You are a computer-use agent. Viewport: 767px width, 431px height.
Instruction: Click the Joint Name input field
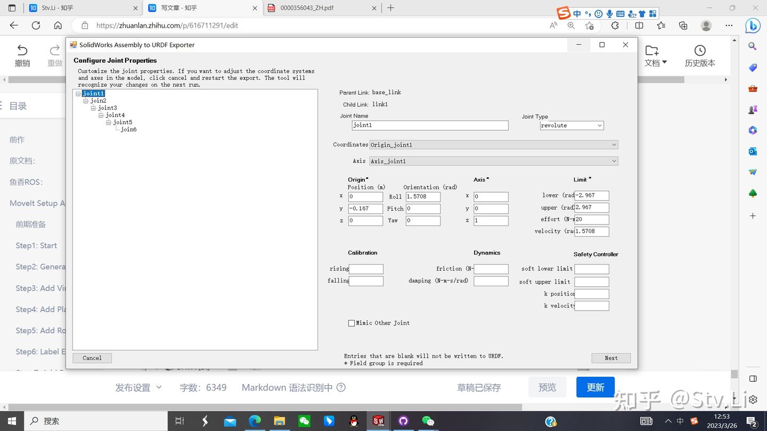(430, 126)
